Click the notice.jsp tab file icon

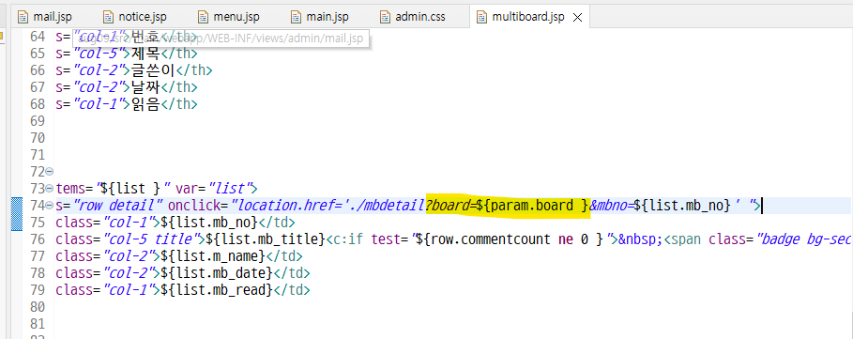tap(108, 17)
